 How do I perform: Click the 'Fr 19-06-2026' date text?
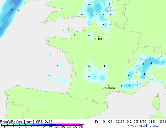point(110,122)
